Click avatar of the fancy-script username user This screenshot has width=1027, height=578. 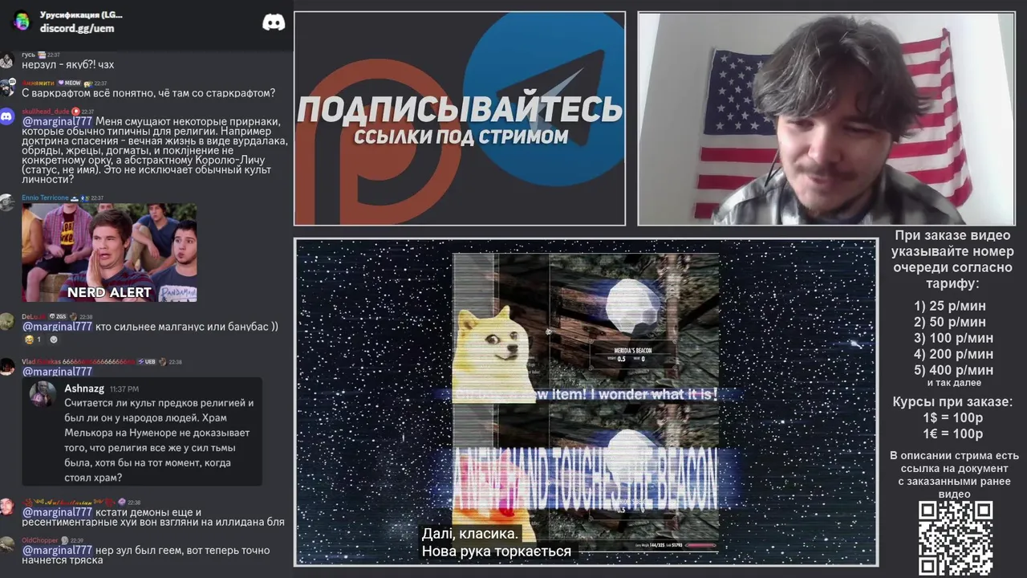[6, 507]
